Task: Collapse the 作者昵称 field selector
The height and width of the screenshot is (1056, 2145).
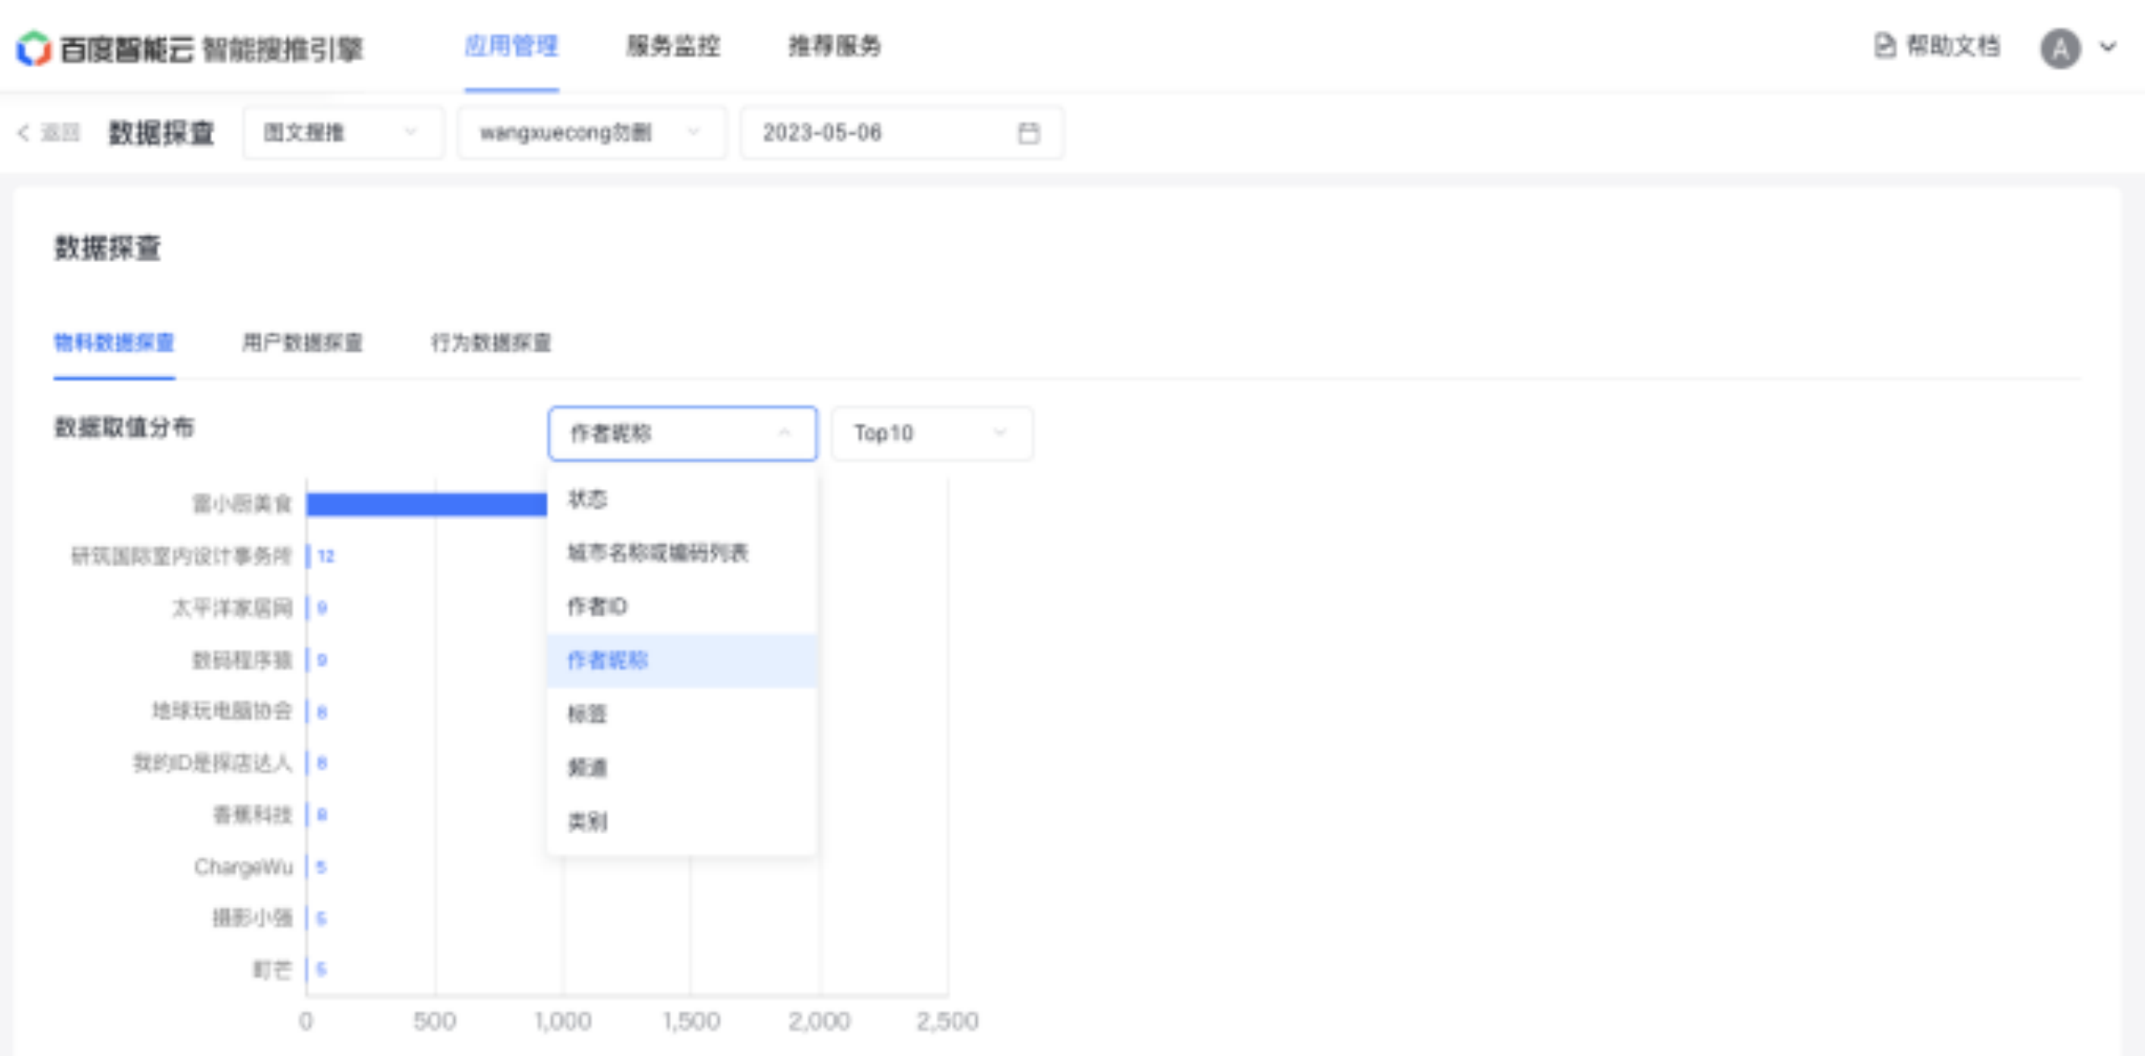Action: (x=682, y=433)
